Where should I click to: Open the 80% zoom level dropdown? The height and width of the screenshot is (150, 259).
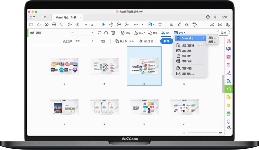pos(139,25)
